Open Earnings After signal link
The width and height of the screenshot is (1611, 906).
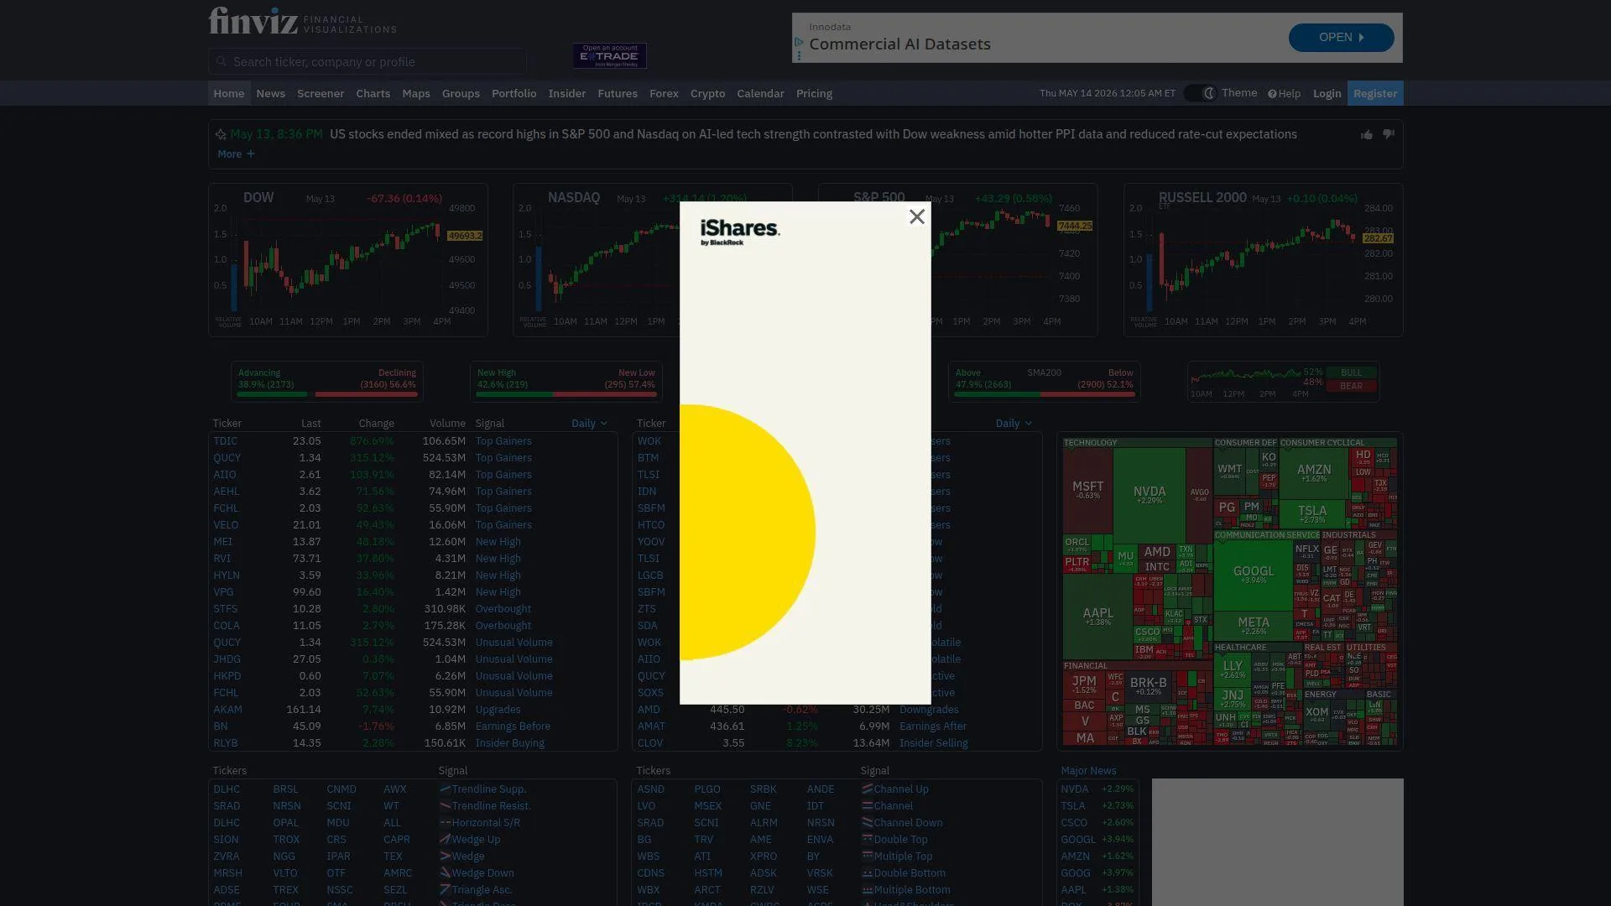click(x=933, y=726)
